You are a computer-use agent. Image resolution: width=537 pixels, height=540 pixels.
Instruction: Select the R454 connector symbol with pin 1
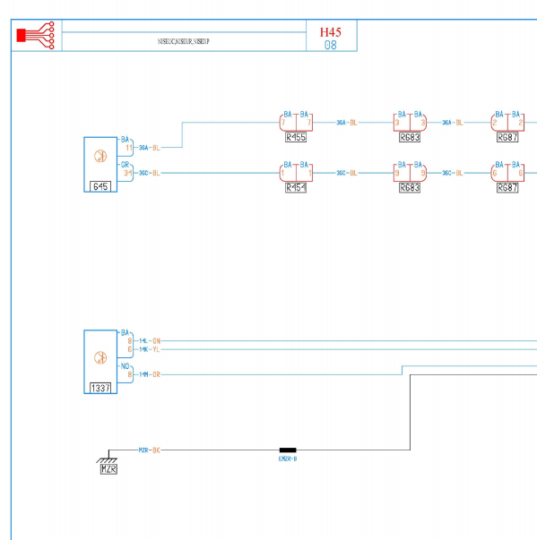click(296, 173)
